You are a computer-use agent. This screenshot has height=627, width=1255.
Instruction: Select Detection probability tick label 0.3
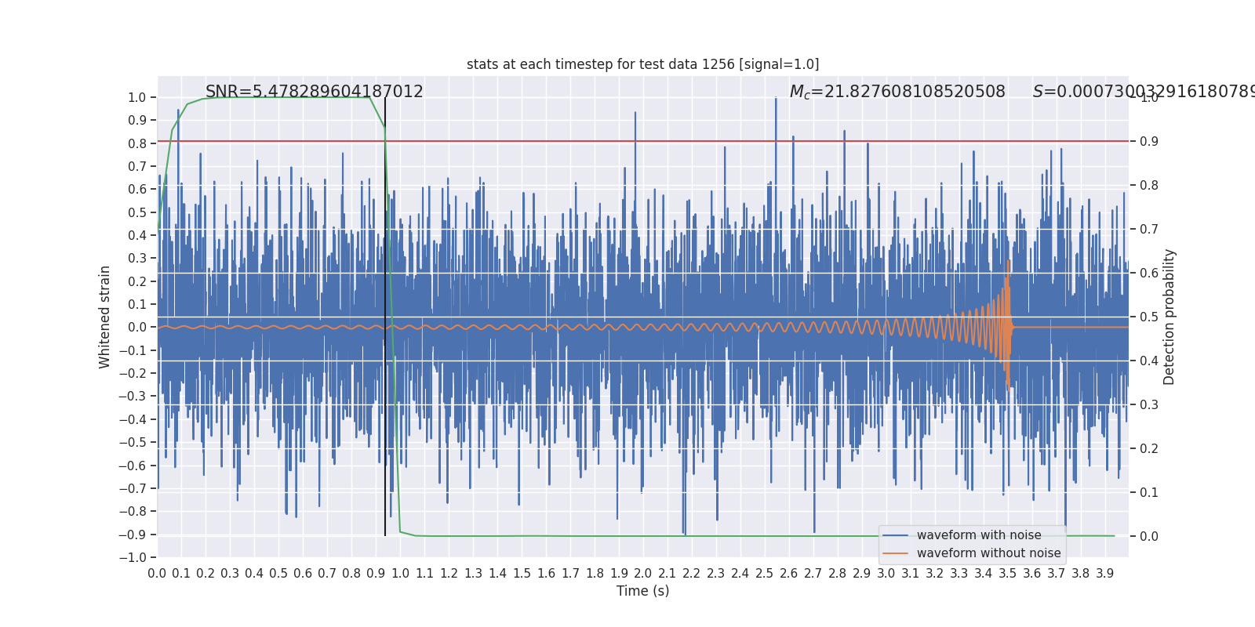1149,405
